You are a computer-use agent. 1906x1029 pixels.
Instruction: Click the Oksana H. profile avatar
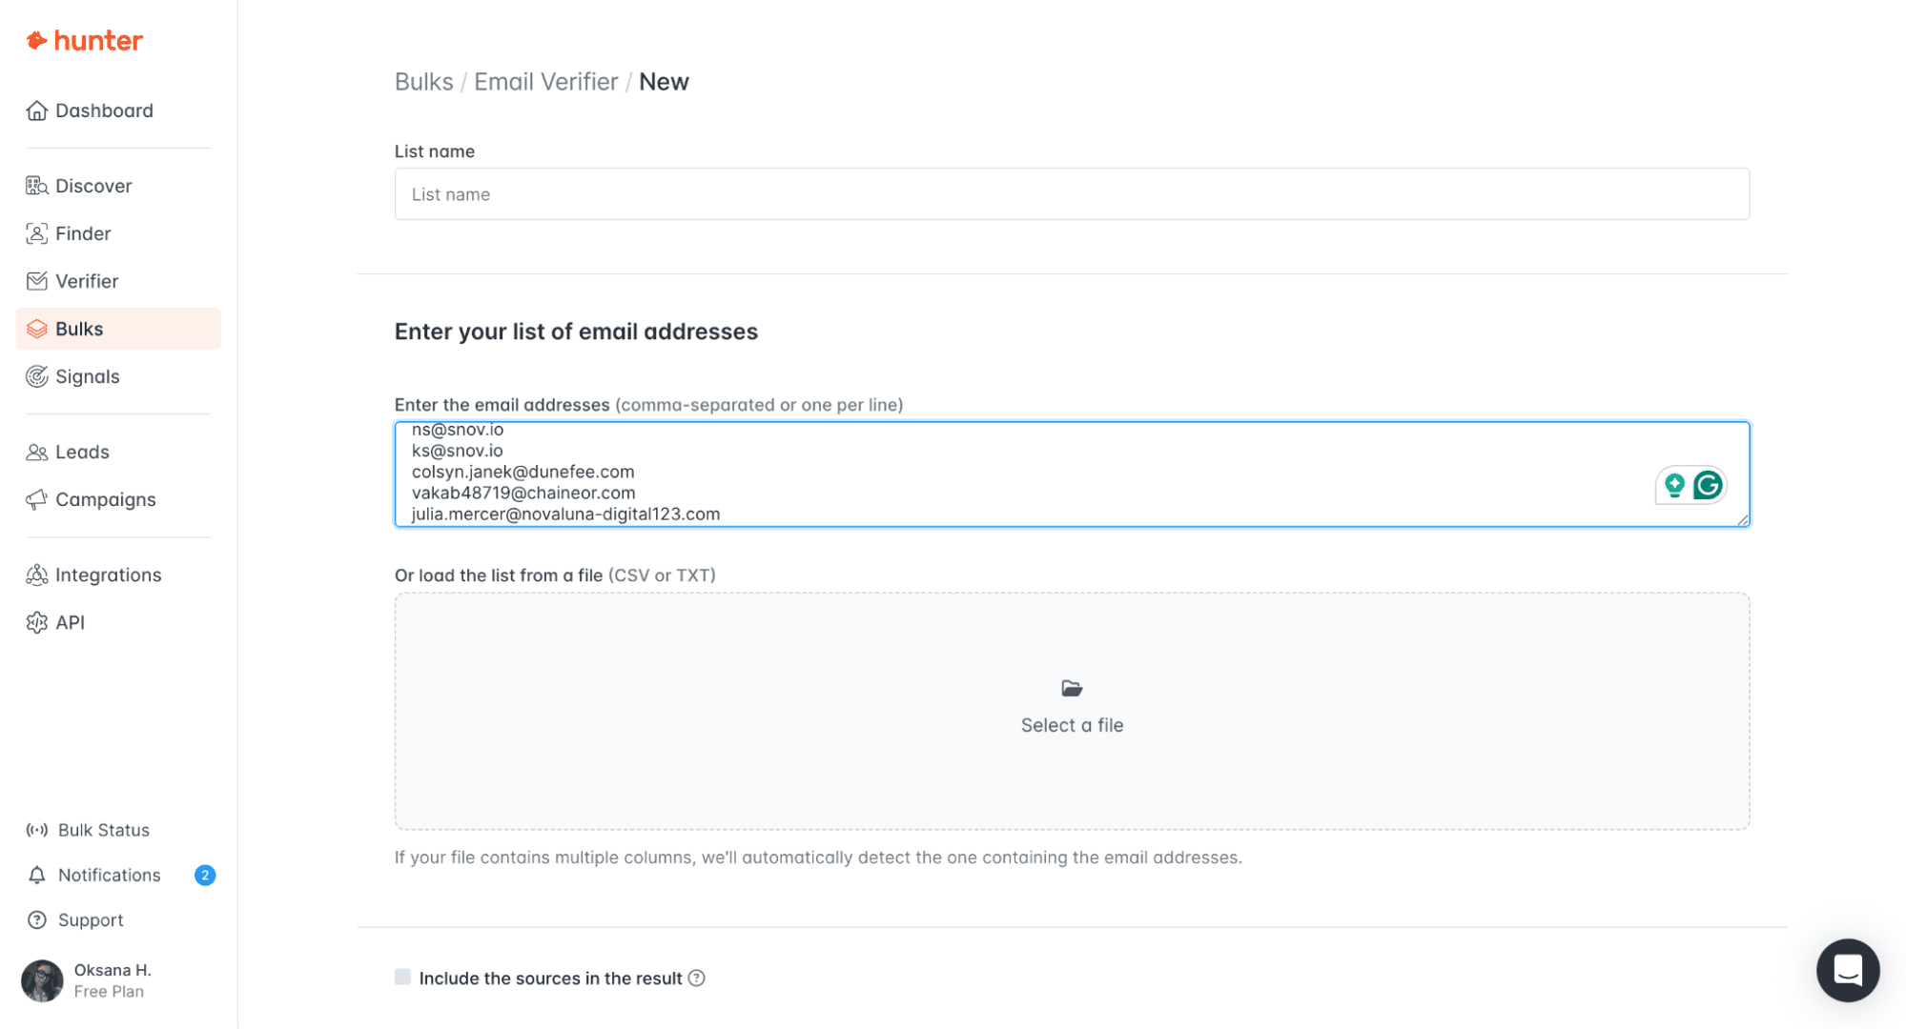pos(42,980)
